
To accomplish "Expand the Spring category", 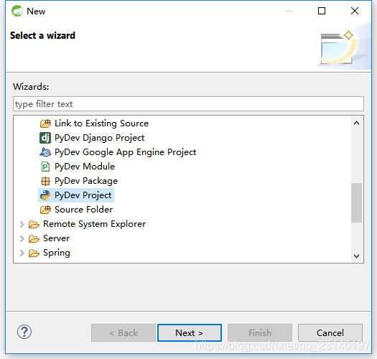I will coord(22,253).
